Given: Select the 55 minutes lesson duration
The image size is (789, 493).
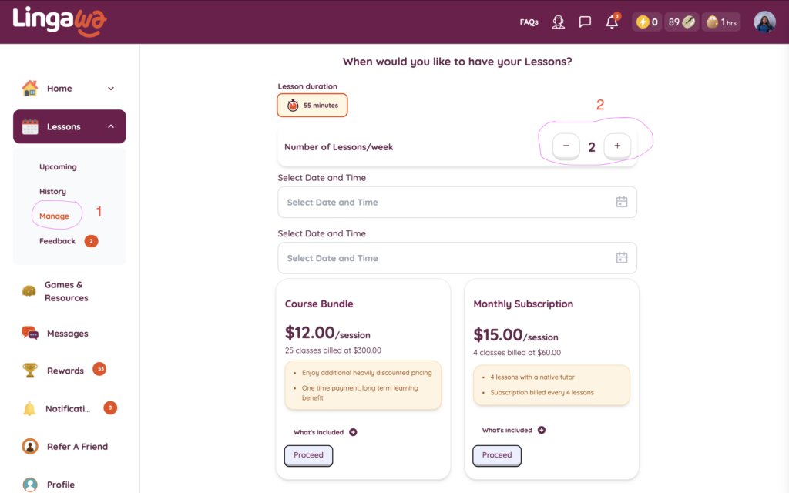Looking at the screenshot, I should (312, 106).
